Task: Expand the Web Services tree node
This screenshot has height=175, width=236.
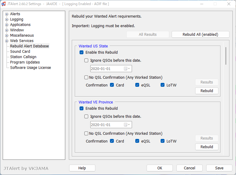Action: (7, 41)
